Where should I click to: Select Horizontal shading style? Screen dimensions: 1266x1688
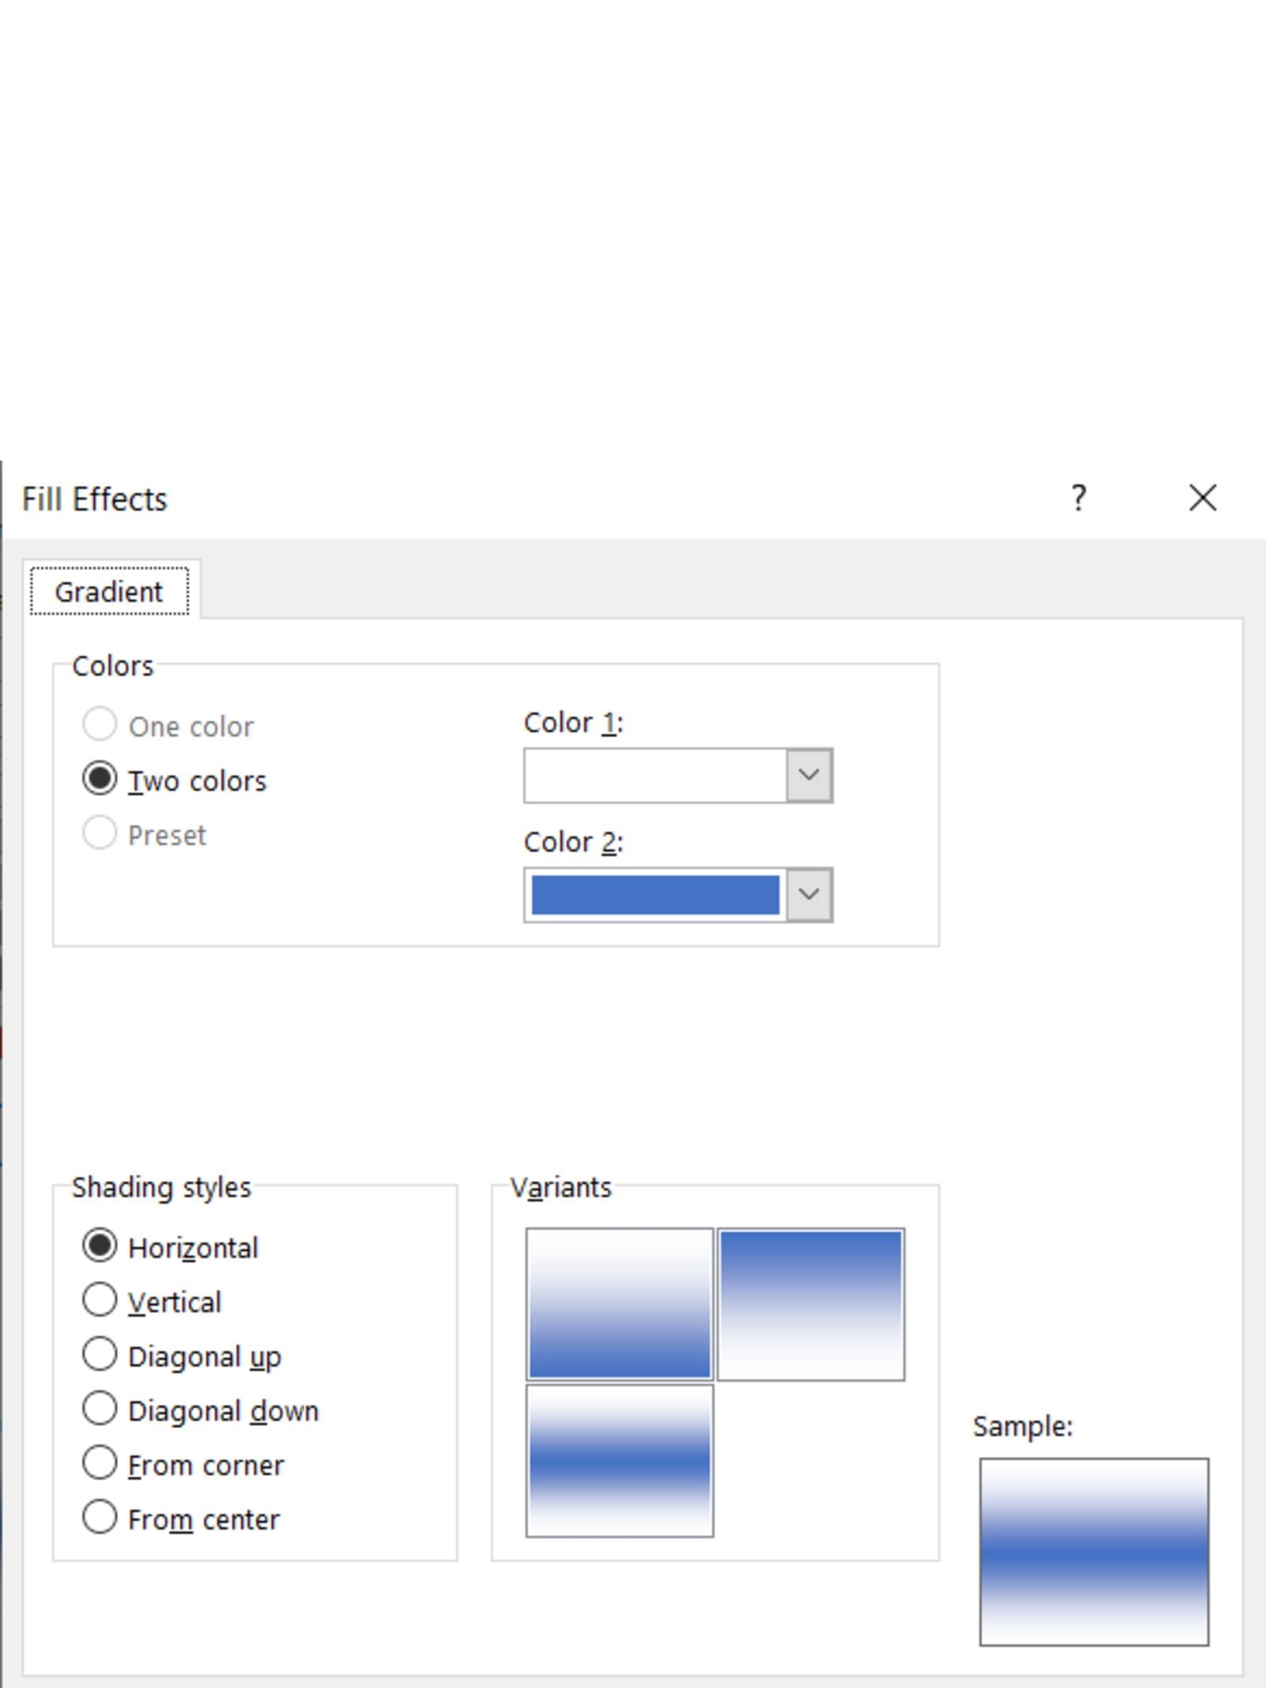point(100,1246)
